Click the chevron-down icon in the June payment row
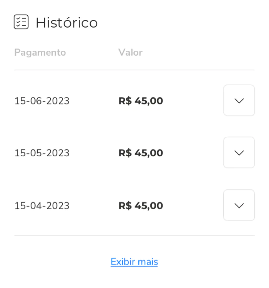This screenshot has height=288, width=269. (239, 101)
